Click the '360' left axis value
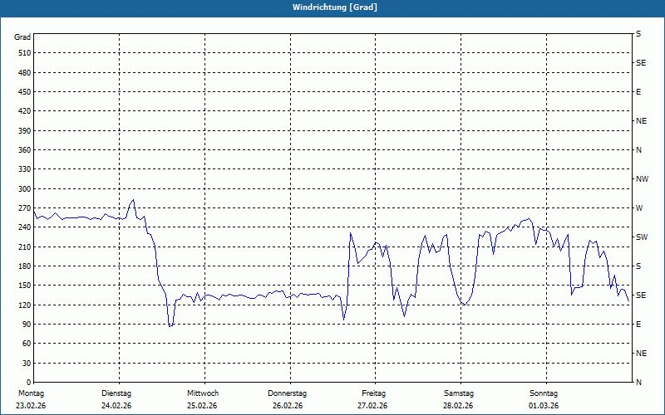 (x=25, y=150)
